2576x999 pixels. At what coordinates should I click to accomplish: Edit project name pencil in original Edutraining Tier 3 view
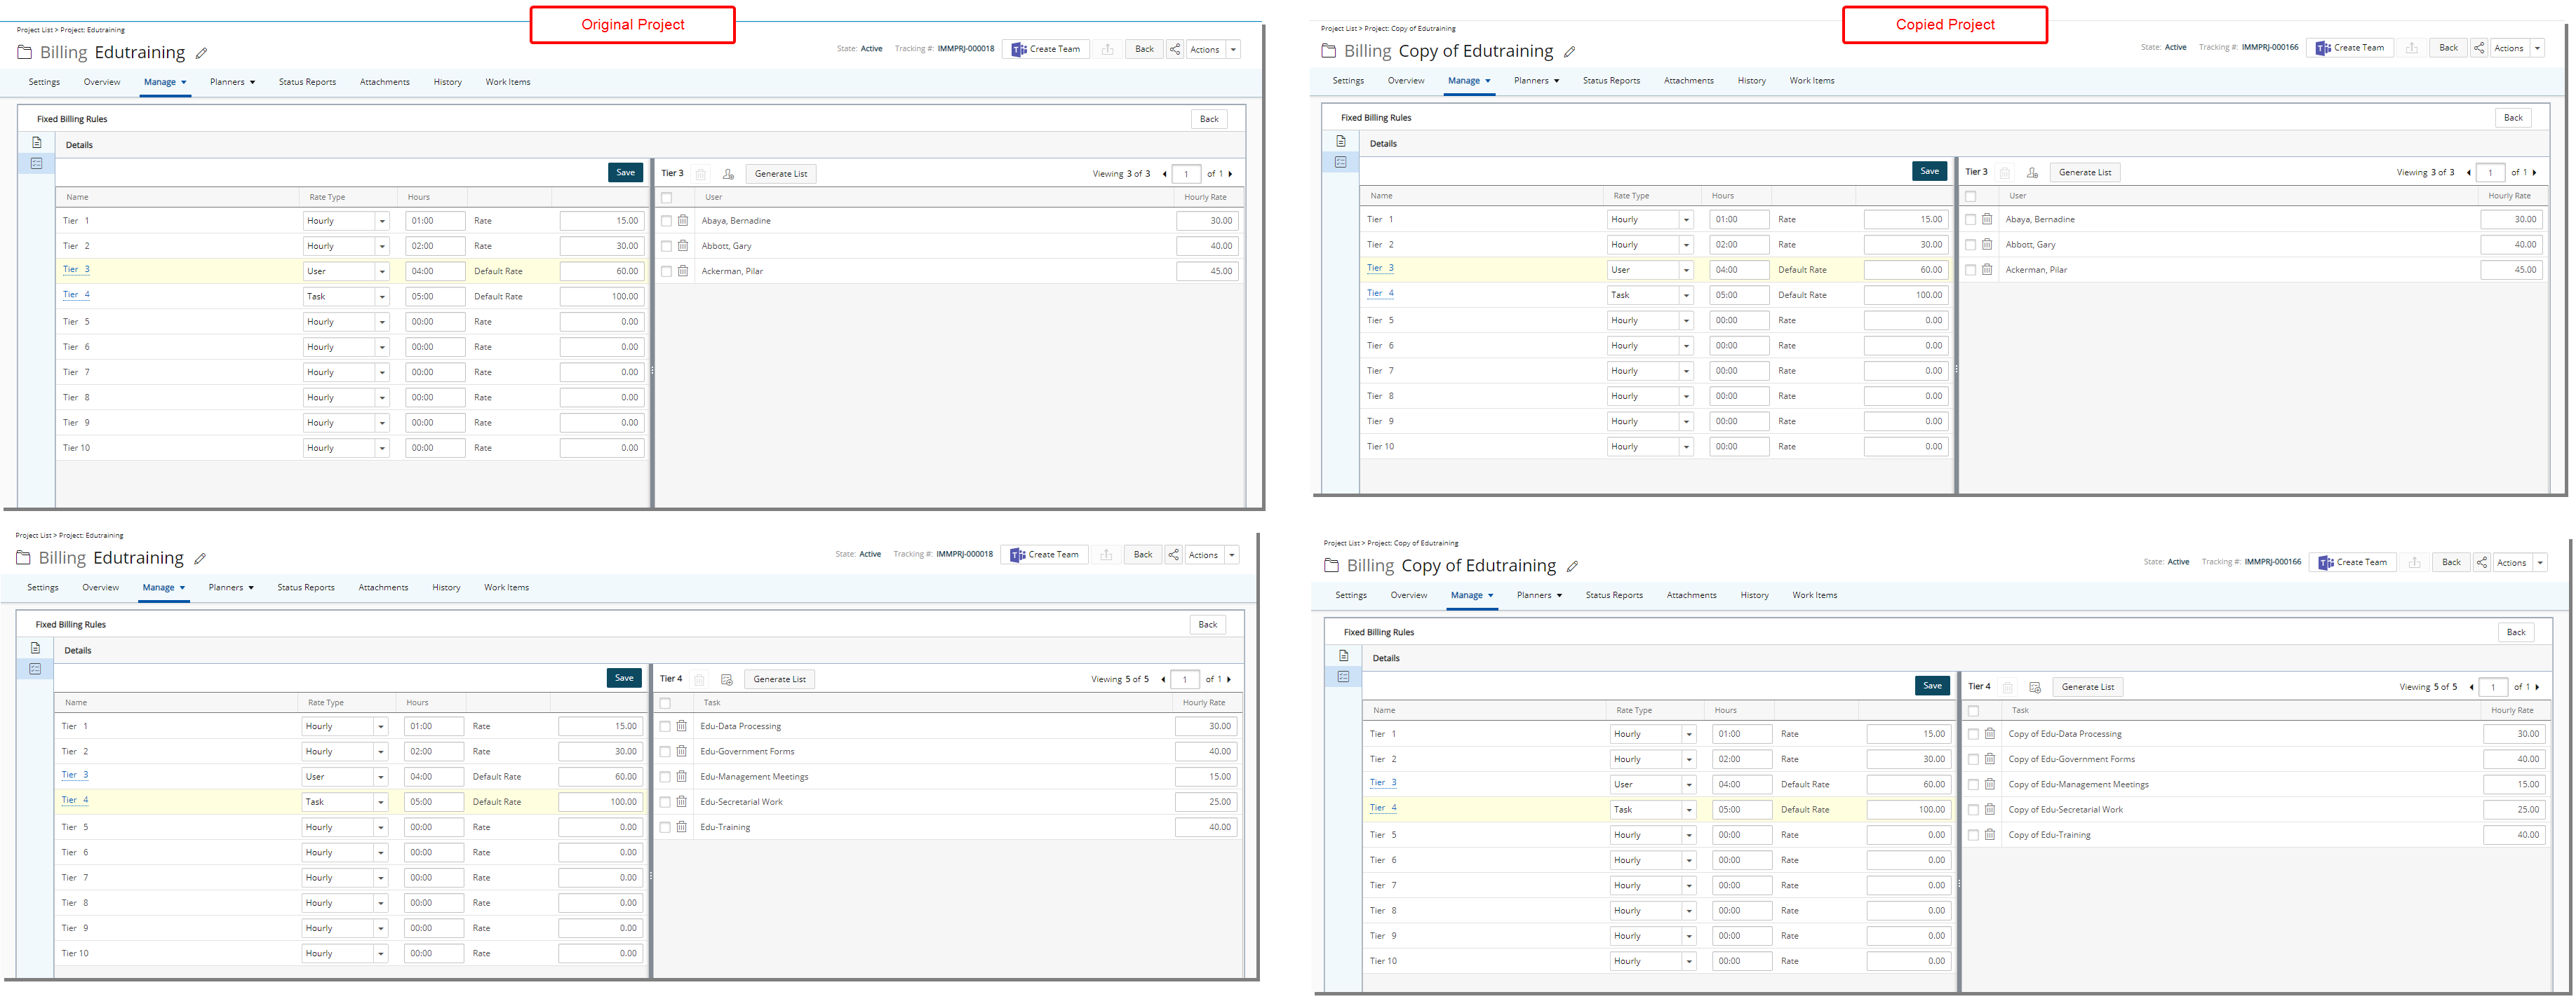pyautogui.click(x=201, y=53)
